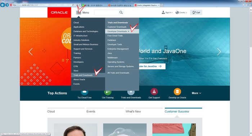Click the browser favorites star icon
Viewport: 252px width, 136px height.
[x=247, y=5]
